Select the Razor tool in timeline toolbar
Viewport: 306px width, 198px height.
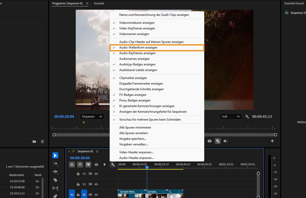tap(55, 180)
